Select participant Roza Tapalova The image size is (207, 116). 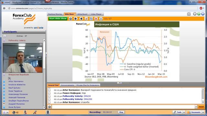[x=15, y=91]
